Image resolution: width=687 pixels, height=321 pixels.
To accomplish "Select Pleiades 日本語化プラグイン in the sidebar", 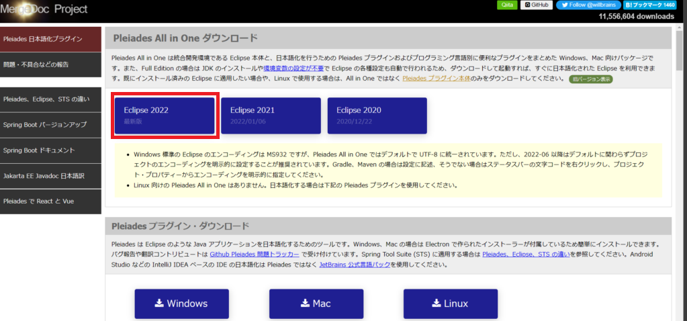I will (50, 39).
